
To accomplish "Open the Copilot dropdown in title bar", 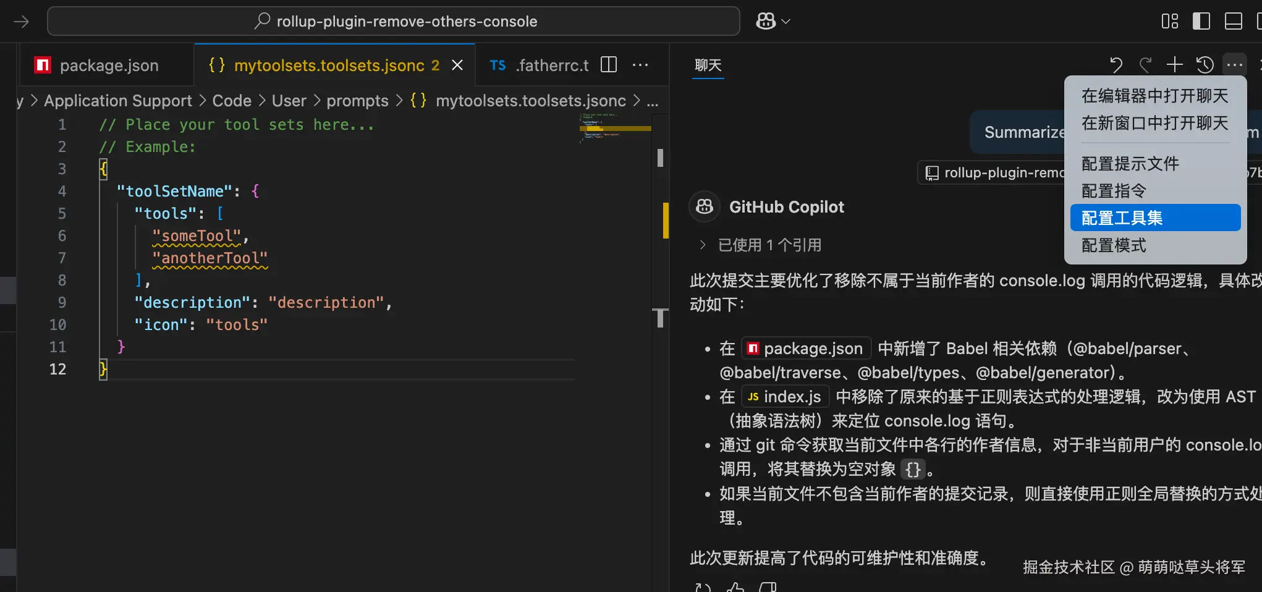I will [773, 22].
